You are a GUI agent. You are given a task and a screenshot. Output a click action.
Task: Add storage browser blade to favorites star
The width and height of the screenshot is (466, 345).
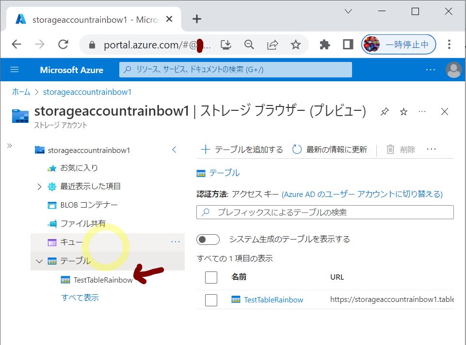pyautogui.click(x=403, y=112)
